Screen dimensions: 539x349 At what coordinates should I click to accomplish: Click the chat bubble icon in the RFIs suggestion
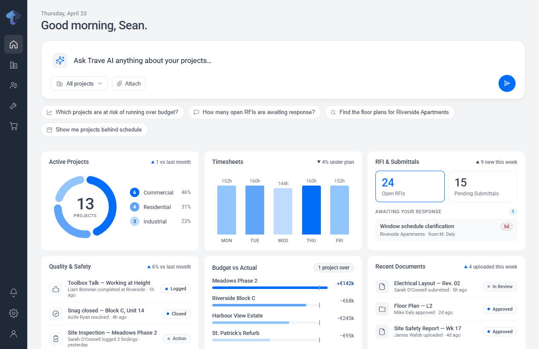click(196, 112)
